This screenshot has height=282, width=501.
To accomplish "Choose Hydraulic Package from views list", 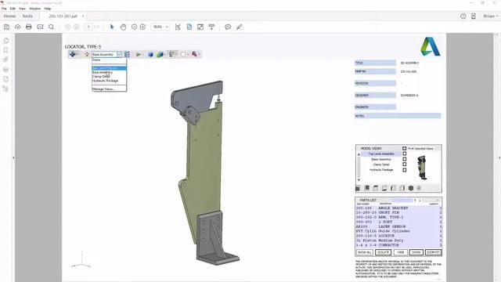I will (109, 81).
